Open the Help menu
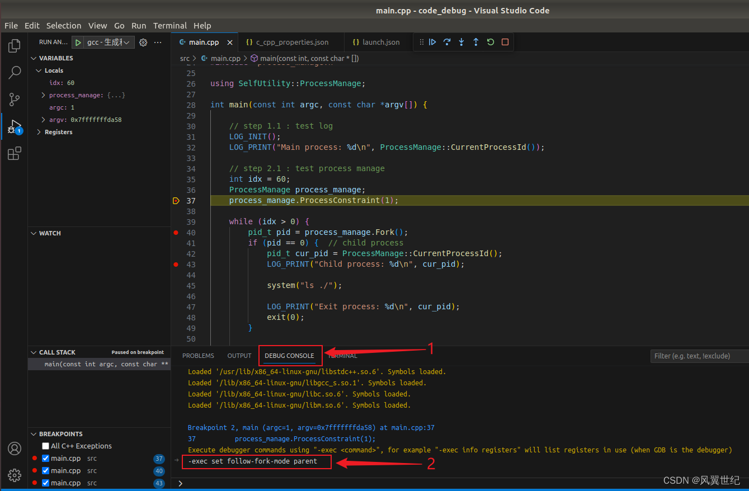This screenshot has height=491, width=749. (202, 26)
